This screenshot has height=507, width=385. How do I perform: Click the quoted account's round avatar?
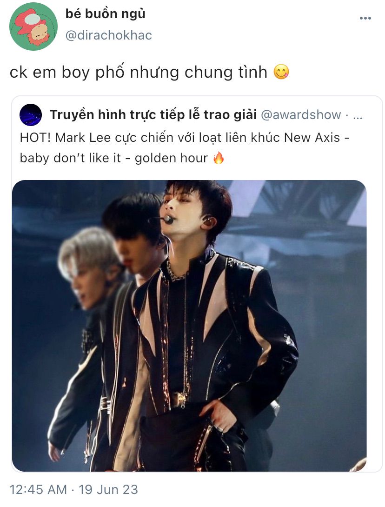point(31,114)
